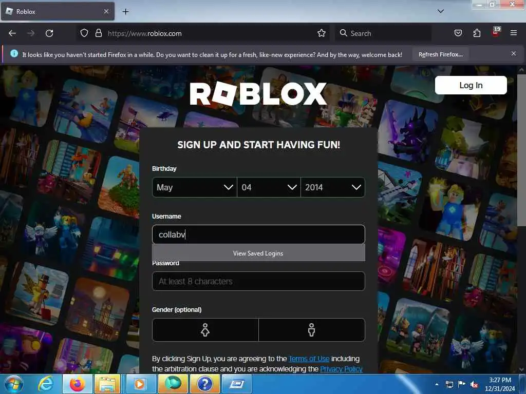
Task: Reload the current page
Action: tap(49, 33)
